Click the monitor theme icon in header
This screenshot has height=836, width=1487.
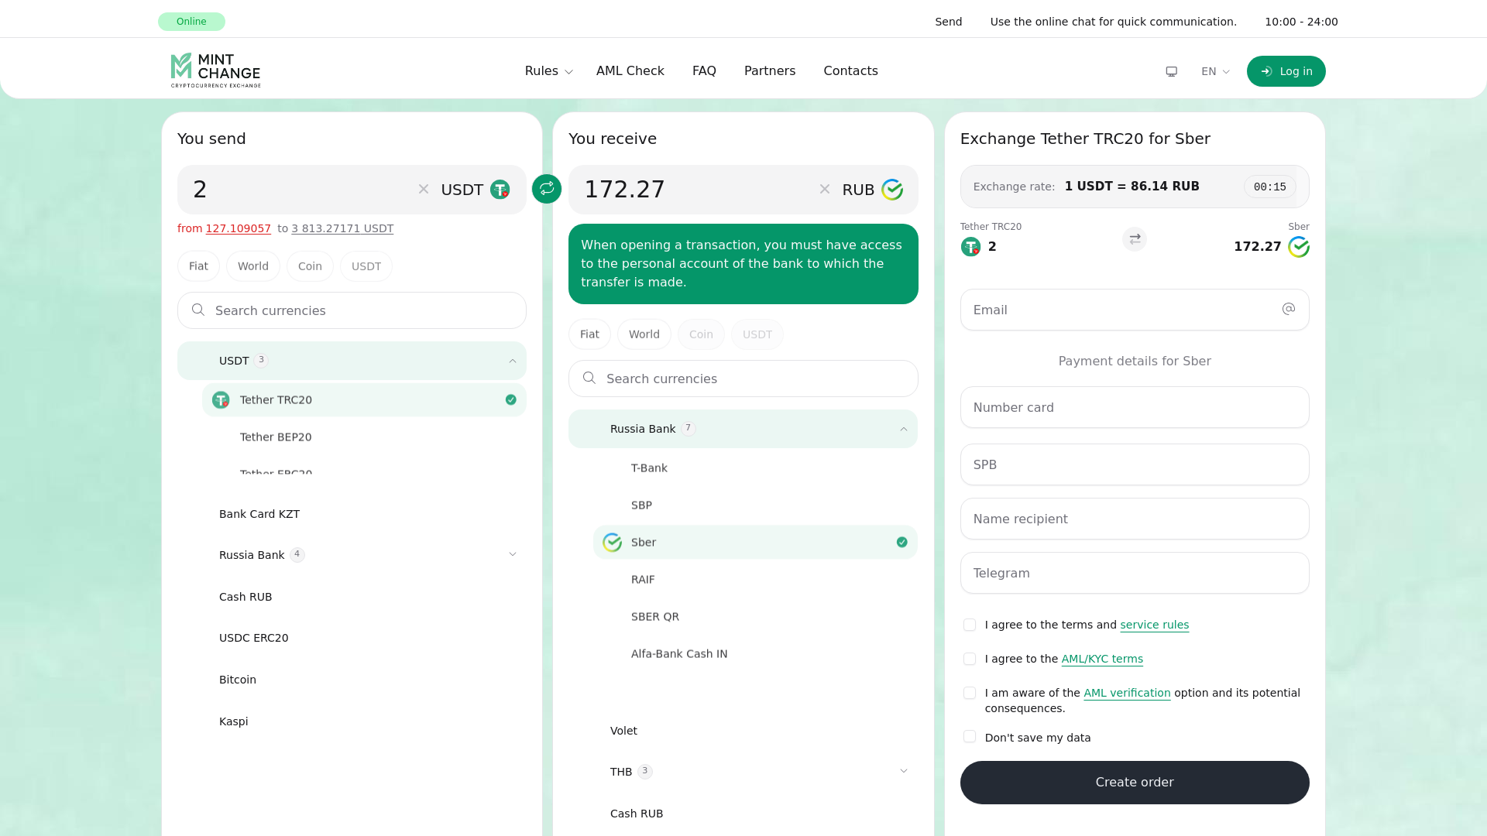click(1172, 71)
